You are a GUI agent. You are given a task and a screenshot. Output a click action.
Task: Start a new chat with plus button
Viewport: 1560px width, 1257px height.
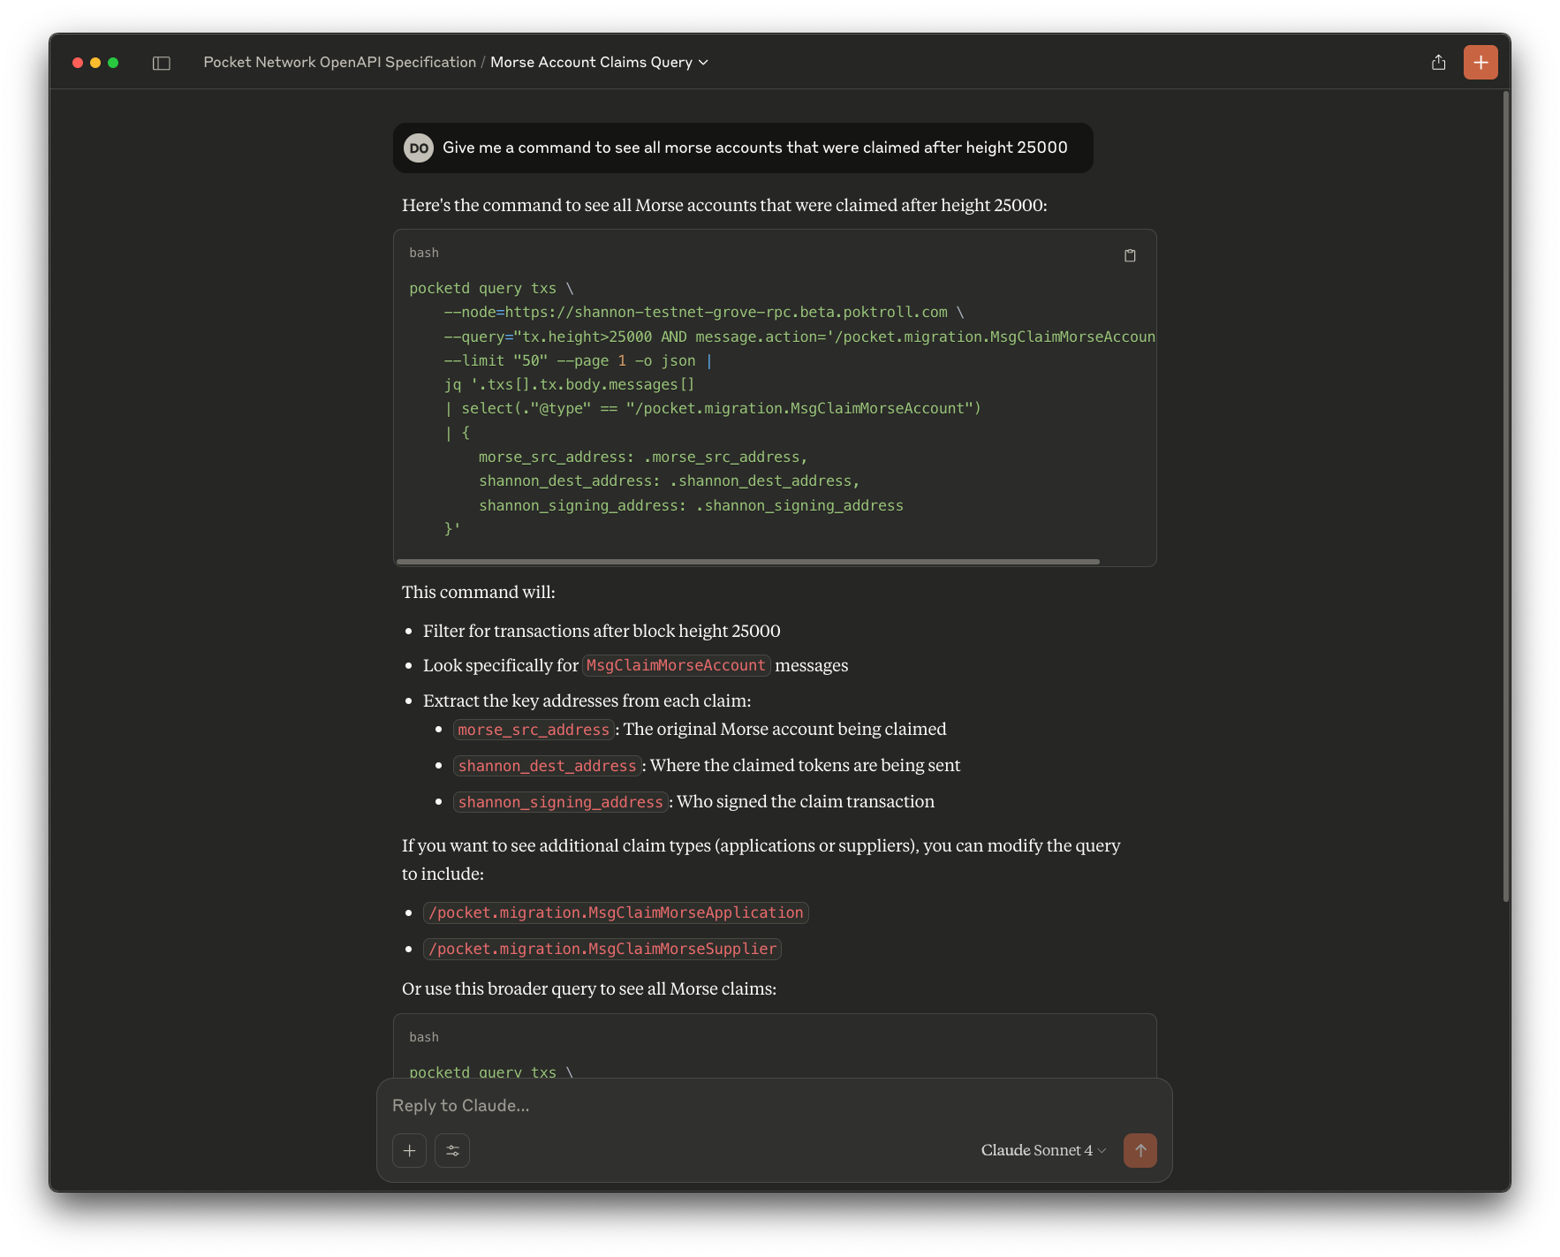tap(1480, 63)
